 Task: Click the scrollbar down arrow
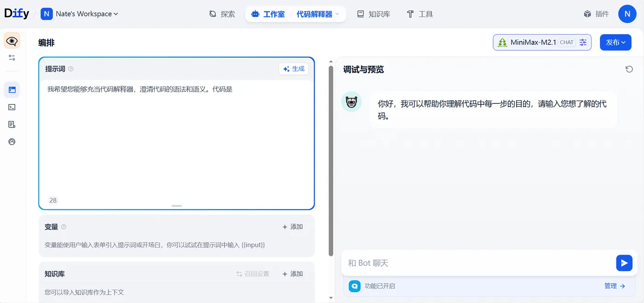[331, 298]
